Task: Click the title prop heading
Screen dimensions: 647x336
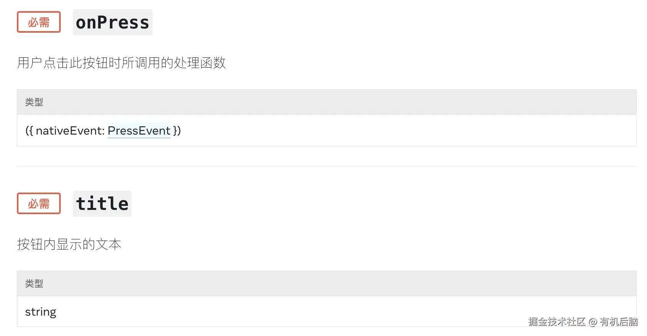Action: (x=102, y=204)
